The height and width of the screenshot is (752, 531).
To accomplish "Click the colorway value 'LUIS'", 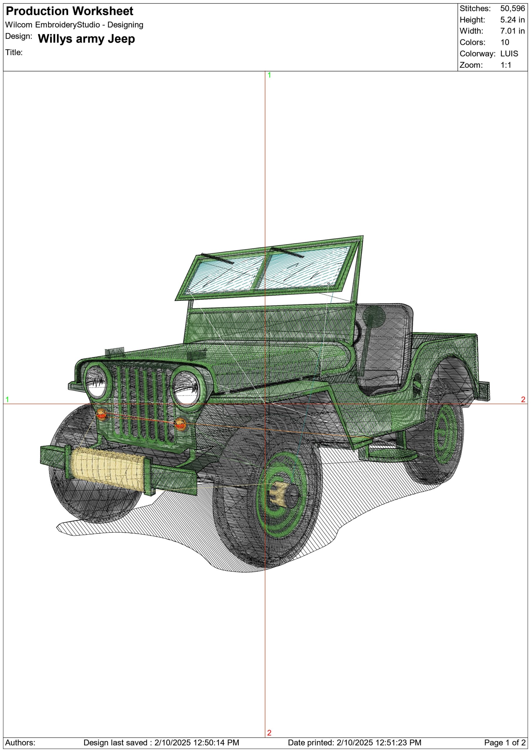I will (x=509, y=54).
